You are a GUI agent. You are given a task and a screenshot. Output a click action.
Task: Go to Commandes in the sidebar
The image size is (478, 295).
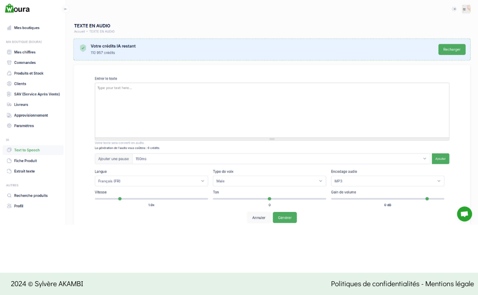coord(25,63)
